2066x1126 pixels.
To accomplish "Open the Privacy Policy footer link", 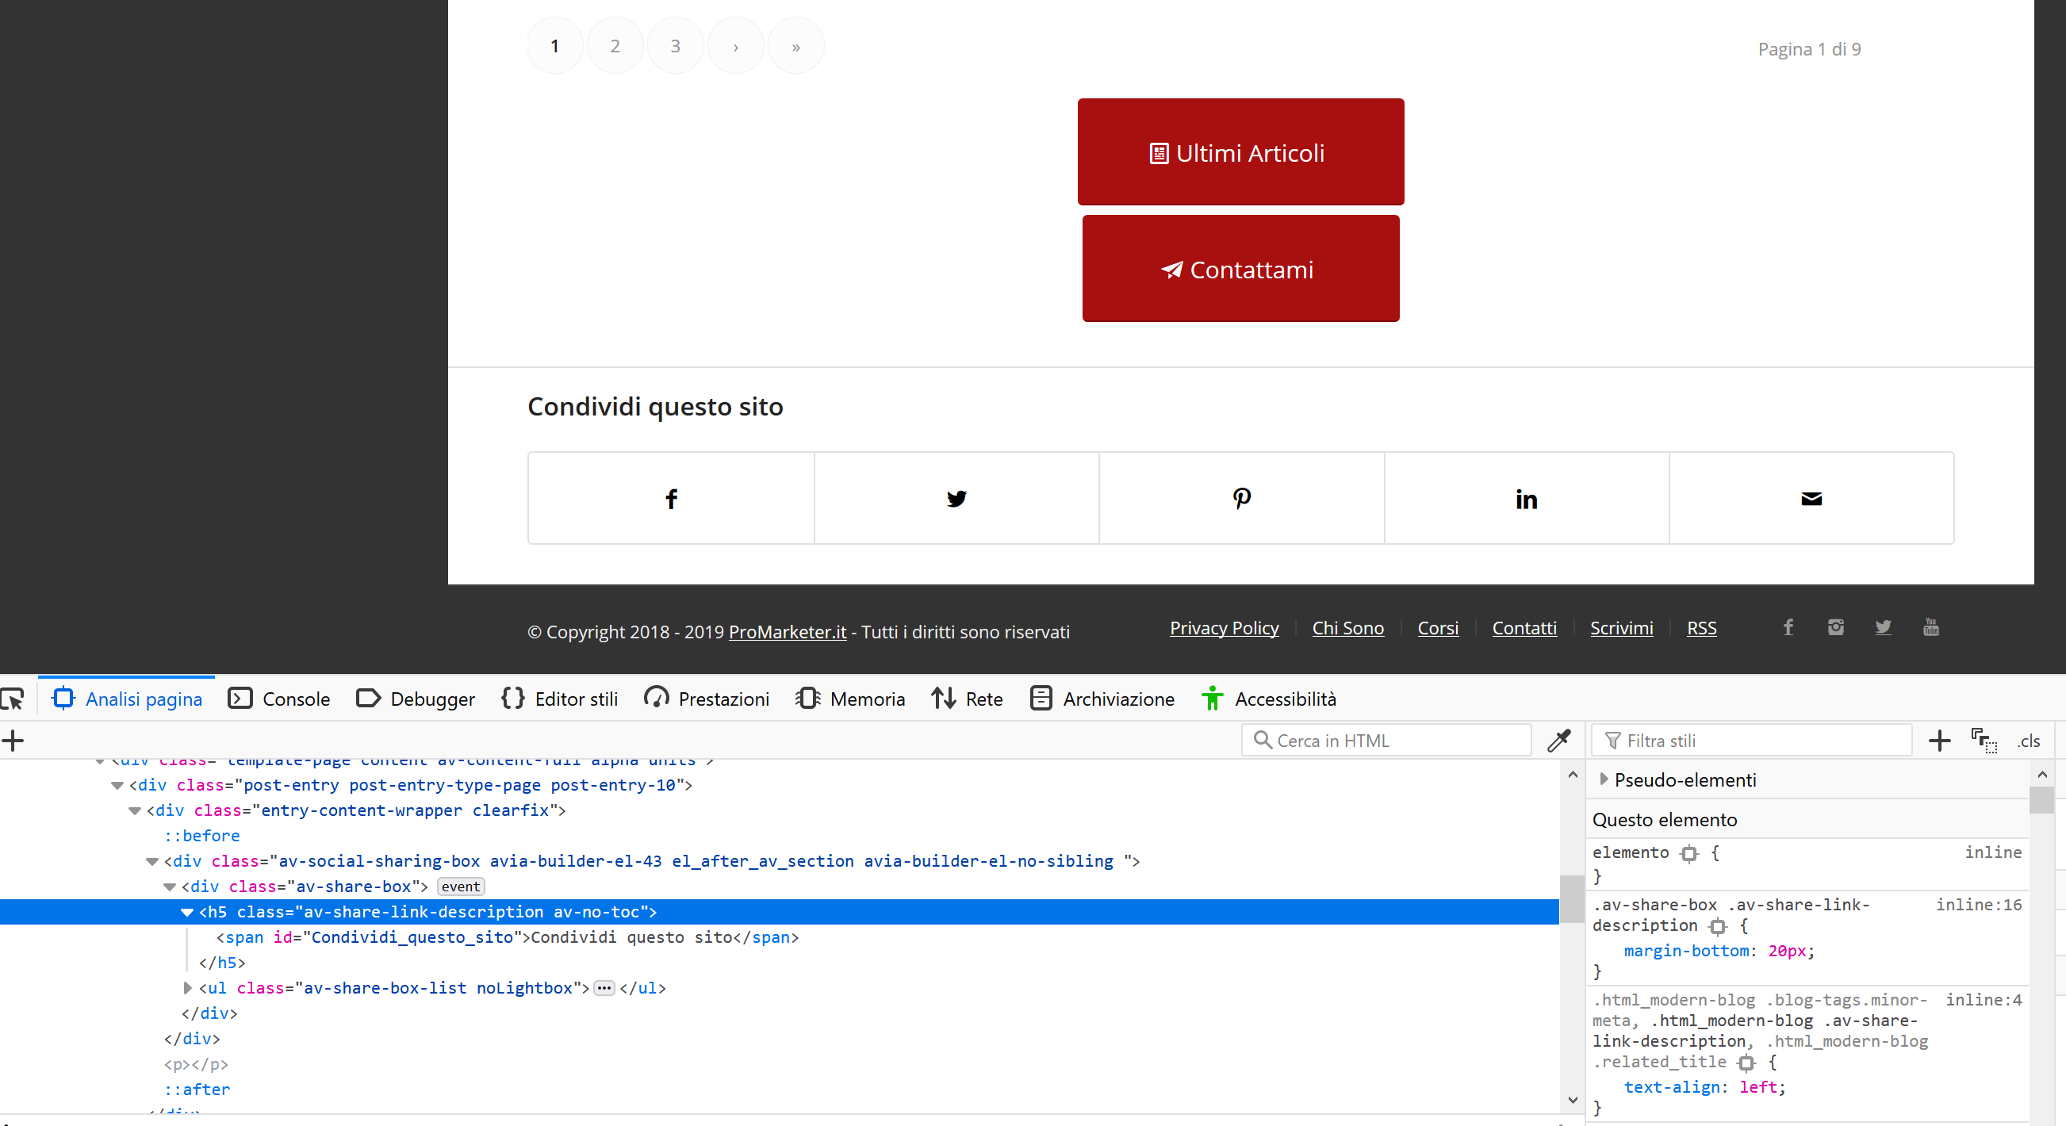I will point(1224,628).
